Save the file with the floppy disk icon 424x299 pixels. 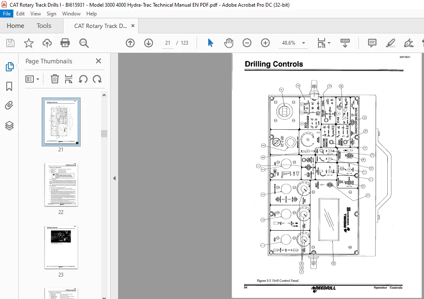coord(10,43)
